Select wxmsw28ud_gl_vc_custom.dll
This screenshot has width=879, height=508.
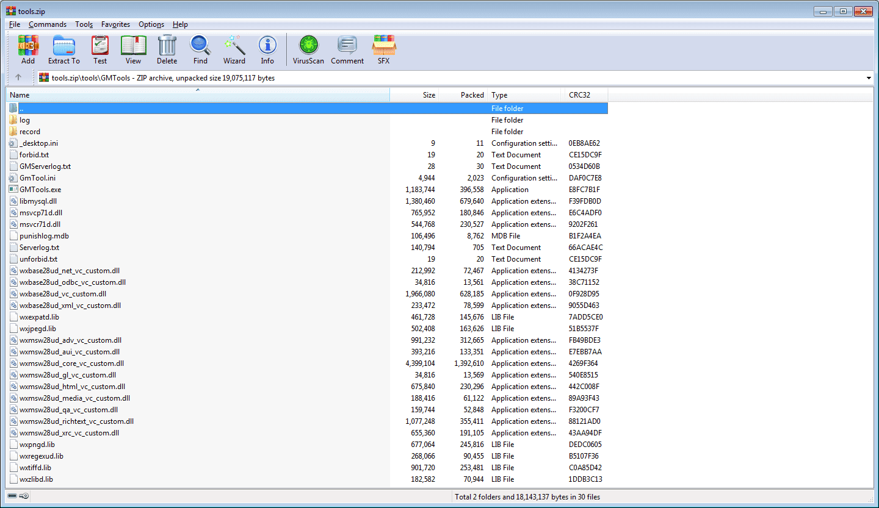coord(68,375)
